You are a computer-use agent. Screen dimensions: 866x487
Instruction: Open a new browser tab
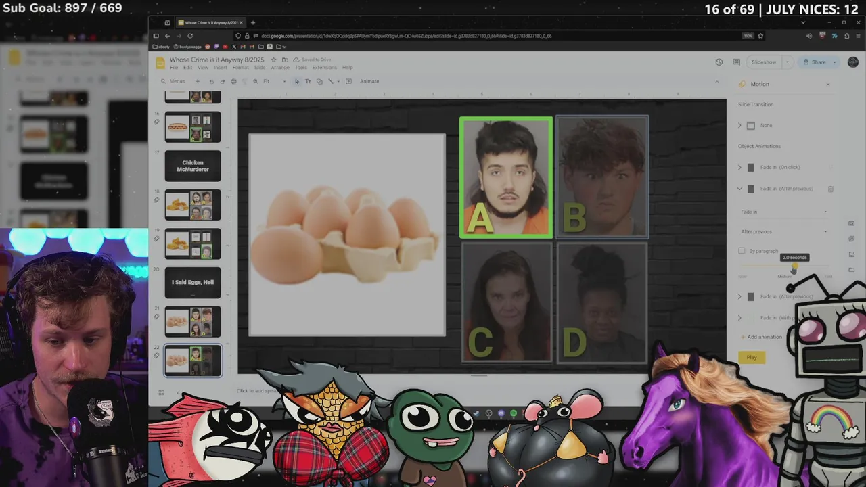click(x=252, y=22)
